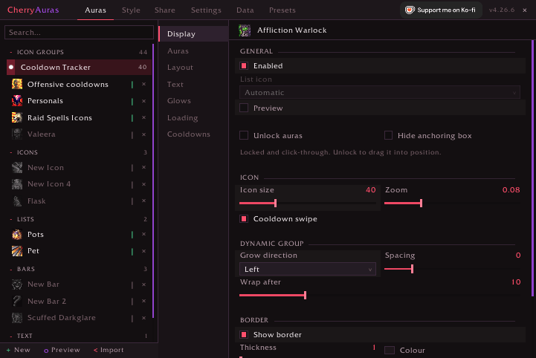The height and width of the screenshot is (358, 536).
Task: Remove Flask icon via its X
Action: click(144, 201)
